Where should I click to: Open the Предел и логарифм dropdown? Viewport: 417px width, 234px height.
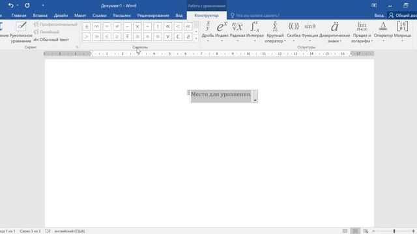coord(362,32)
